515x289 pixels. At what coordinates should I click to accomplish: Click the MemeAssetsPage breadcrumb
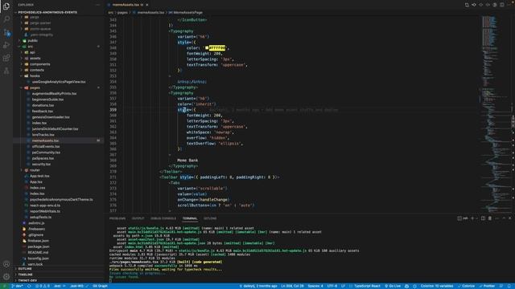[186, 13]
